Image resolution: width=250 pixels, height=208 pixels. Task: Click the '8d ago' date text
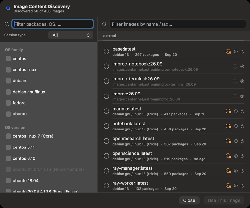(x=200, y=159)
